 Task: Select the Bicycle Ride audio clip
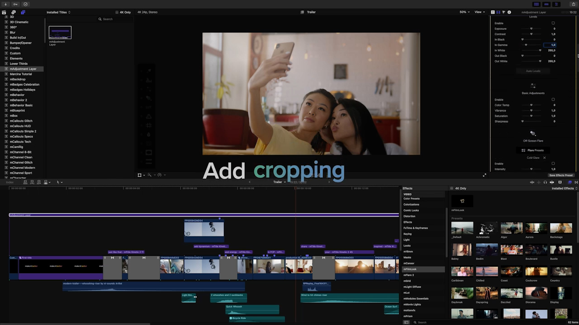257,319
